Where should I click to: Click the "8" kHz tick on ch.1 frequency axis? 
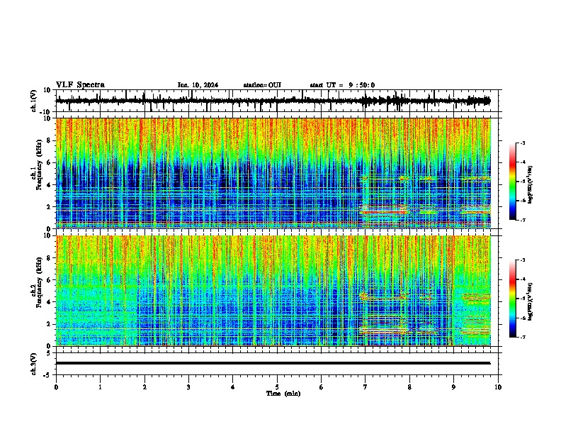point(50,140)
